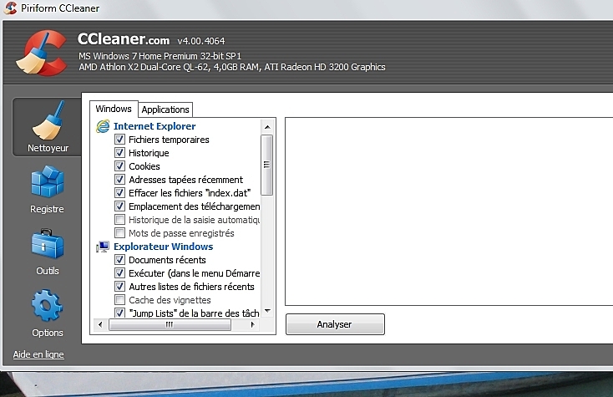Image resolution: width=613 pixels, height=397 pixels.
Task: Uncheck the Cookies checkbox
Action: tap(120, 165)
